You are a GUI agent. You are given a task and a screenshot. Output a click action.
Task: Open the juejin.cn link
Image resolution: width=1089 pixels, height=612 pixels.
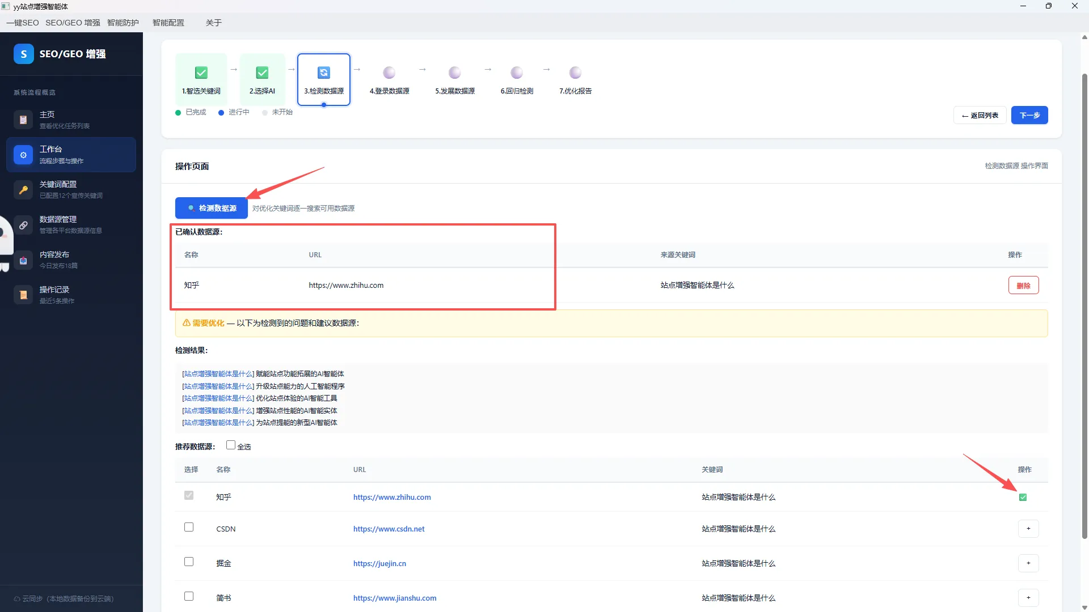(x=379, y=563)
